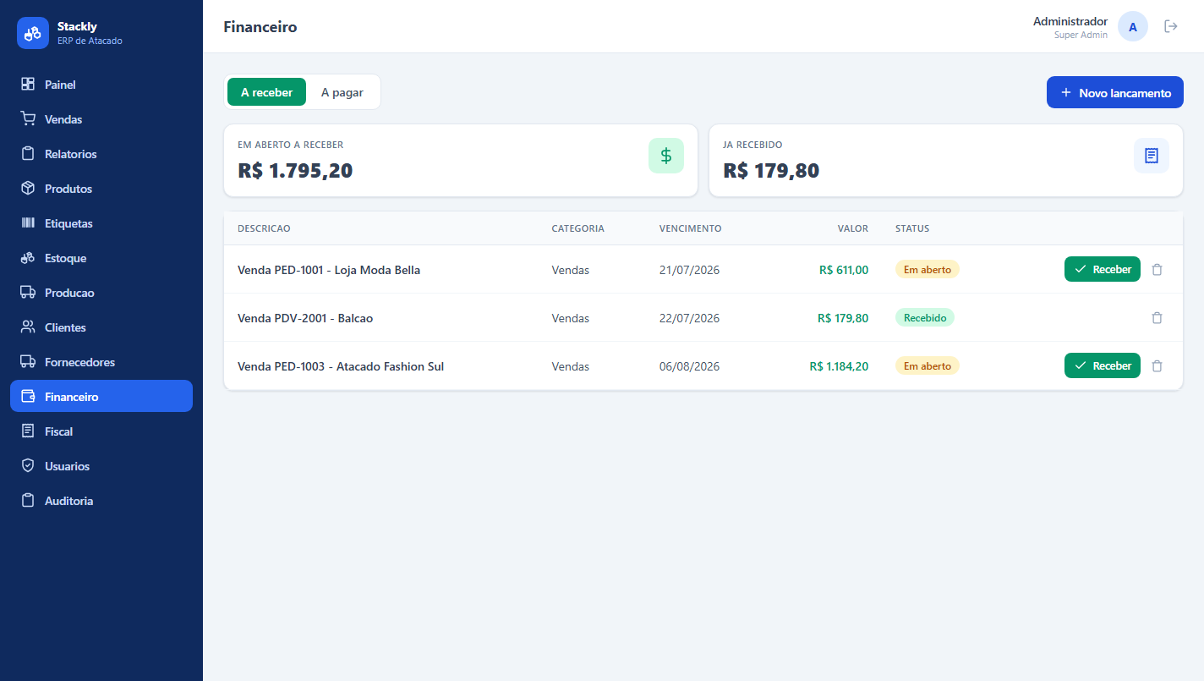Click the CATEGORIA column header
1204x681 pixels.
(577, 228)
